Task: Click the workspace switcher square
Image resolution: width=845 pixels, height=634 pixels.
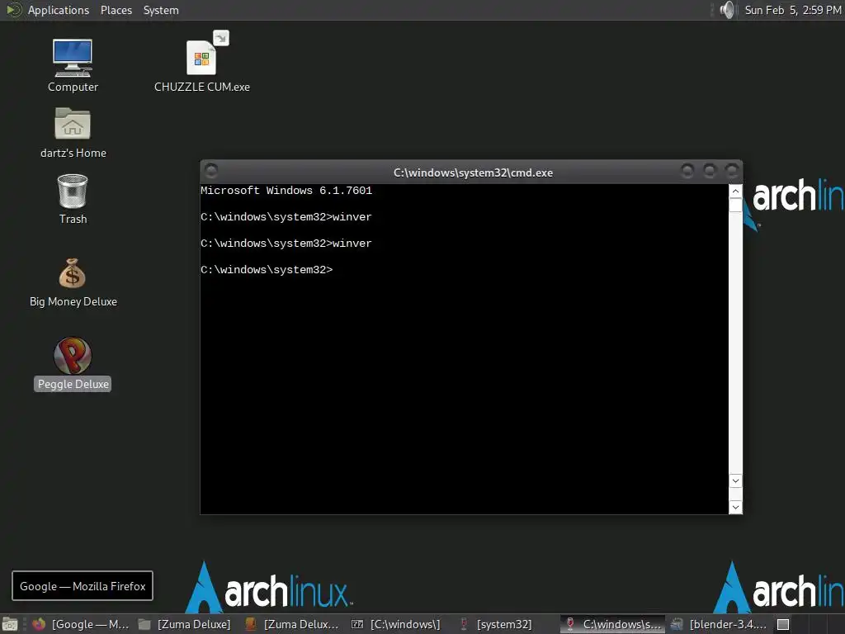Action: point(783,624)
